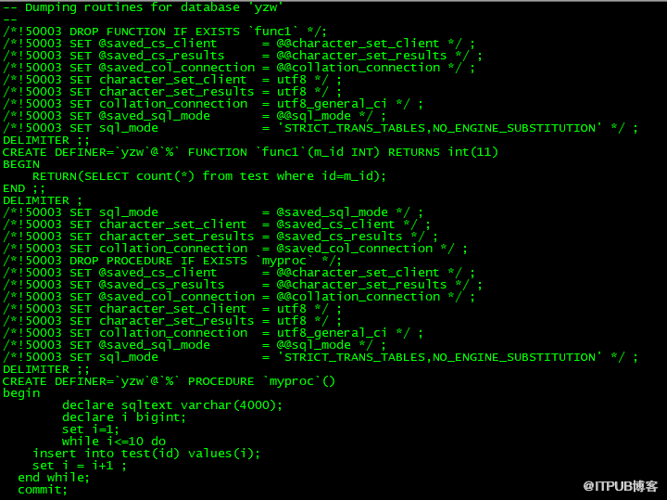Click the lowercase "begin" keyword line

21,393
